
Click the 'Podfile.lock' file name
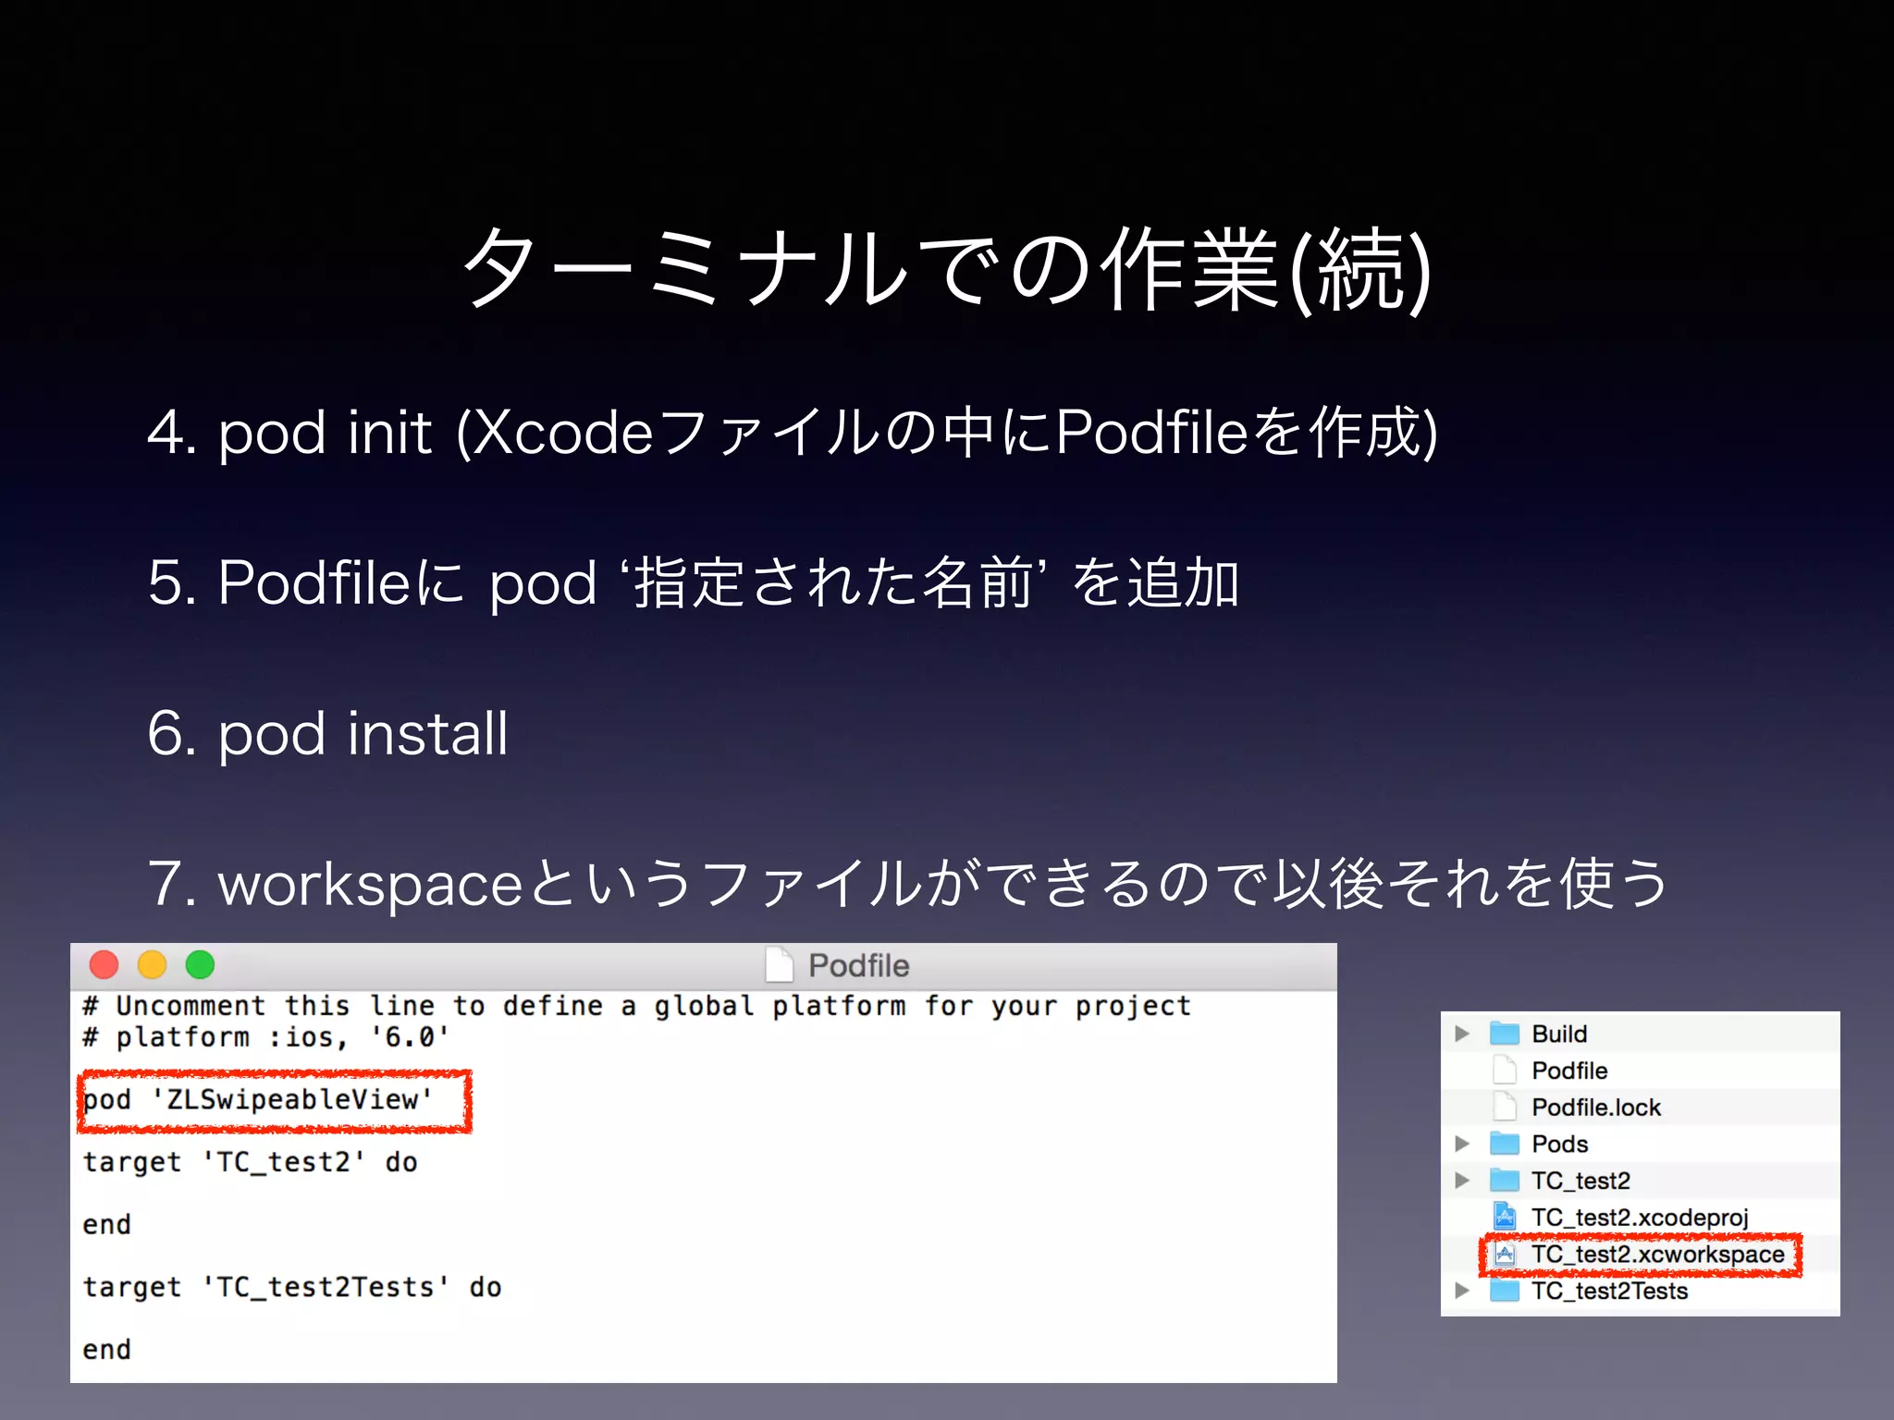point(1596,1107)
